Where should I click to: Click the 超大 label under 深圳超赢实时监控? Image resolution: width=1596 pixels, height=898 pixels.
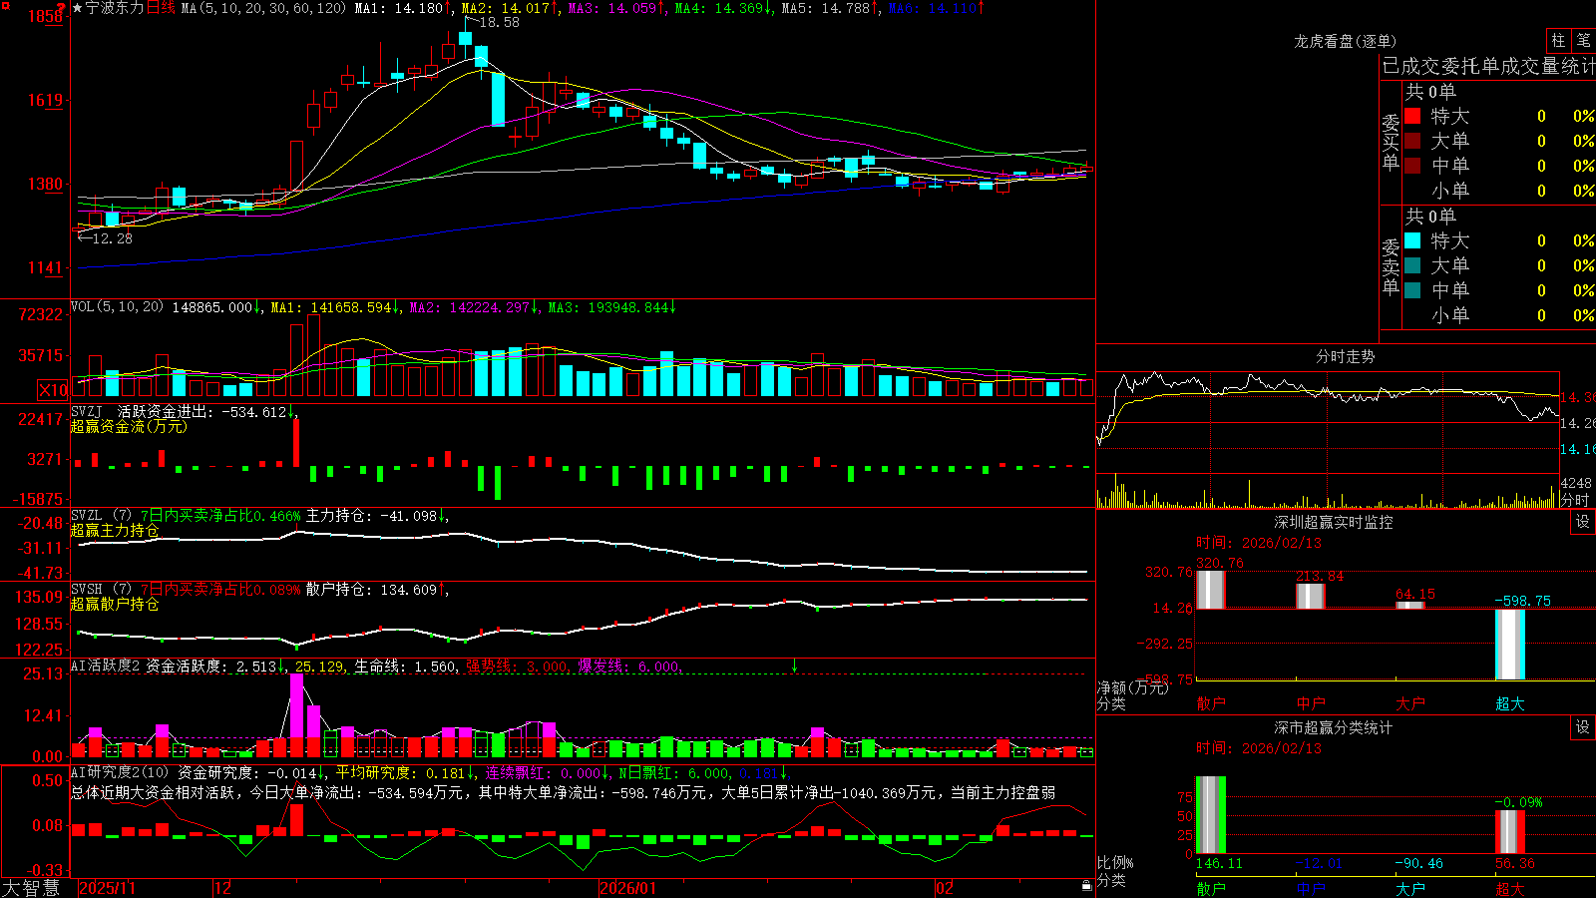click(1509, 703)
